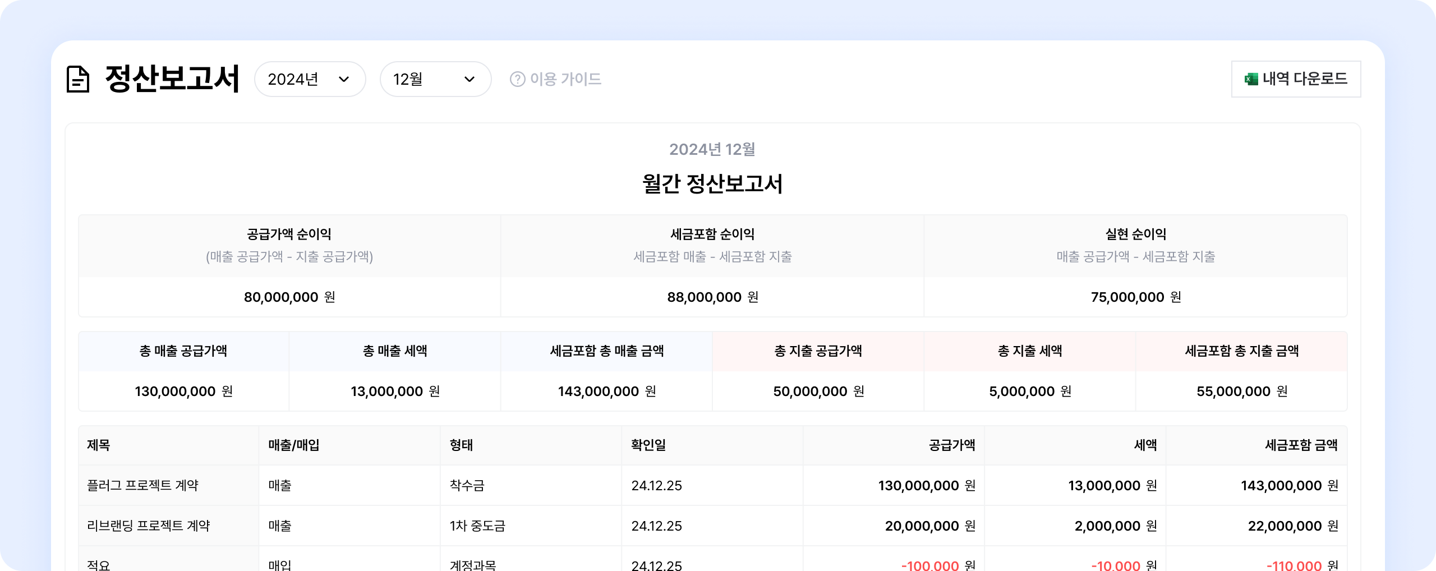Viewport: 1436px width, 571px height.
Task: Click the Excel icon on download button
Action: coord(1251,79)
